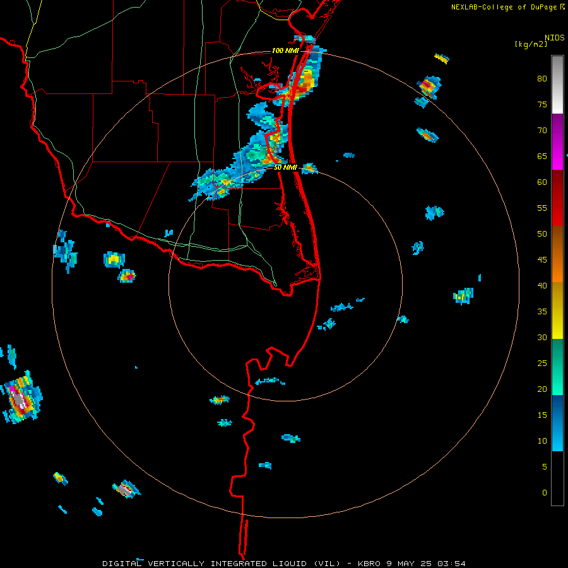568x568 pixels.
Task: Click the 70 value on the scale
Action: (x=542, y=131)
